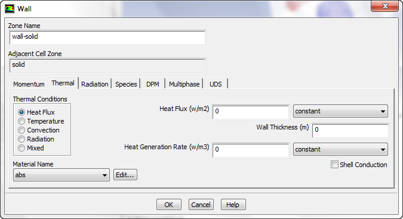The width and height of the screenshot is (403, 219).
Task: Click the 'Wall Thickness (m)' label
Action: click(282, 127)
